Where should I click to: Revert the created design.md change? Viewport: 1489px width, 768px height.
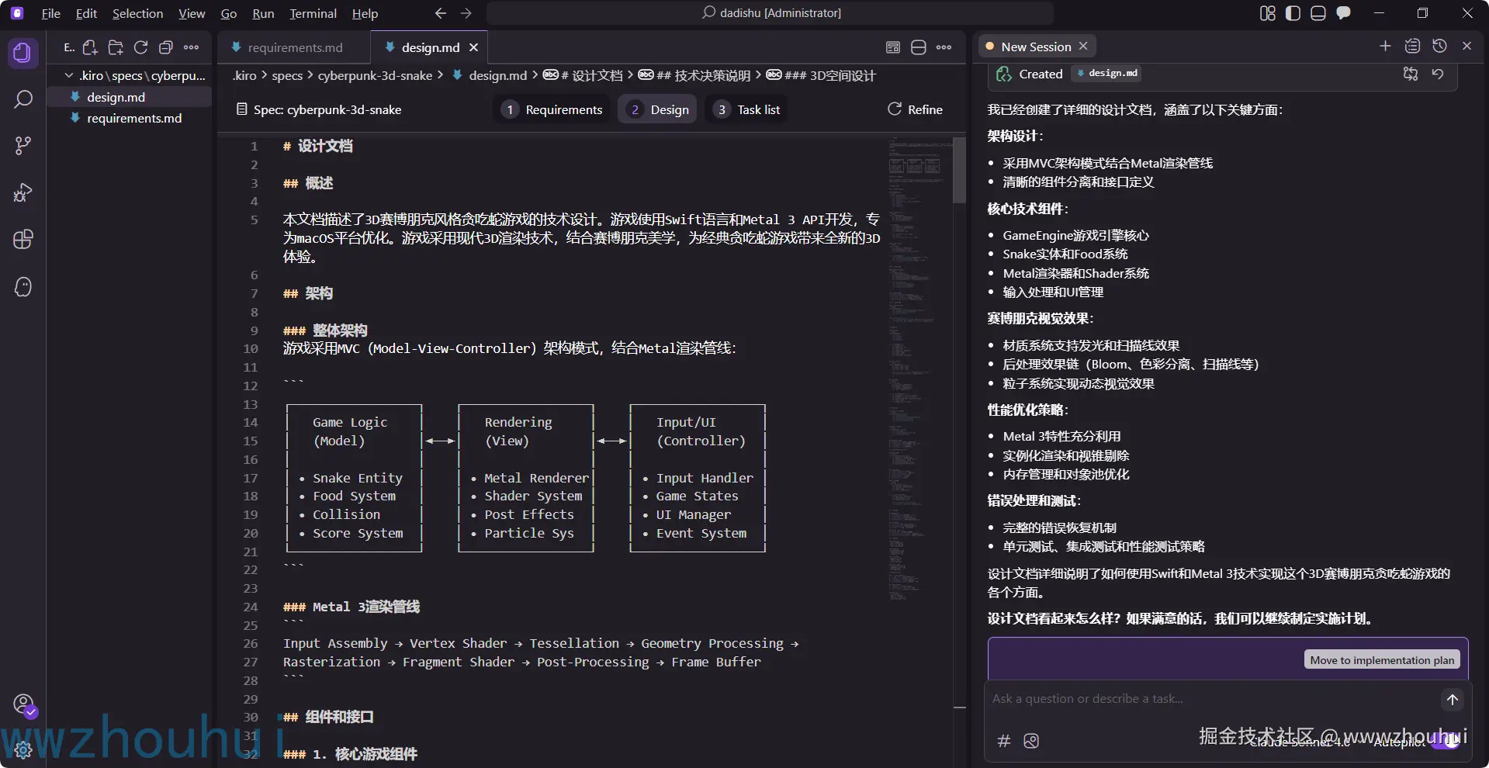(1438, 74)
